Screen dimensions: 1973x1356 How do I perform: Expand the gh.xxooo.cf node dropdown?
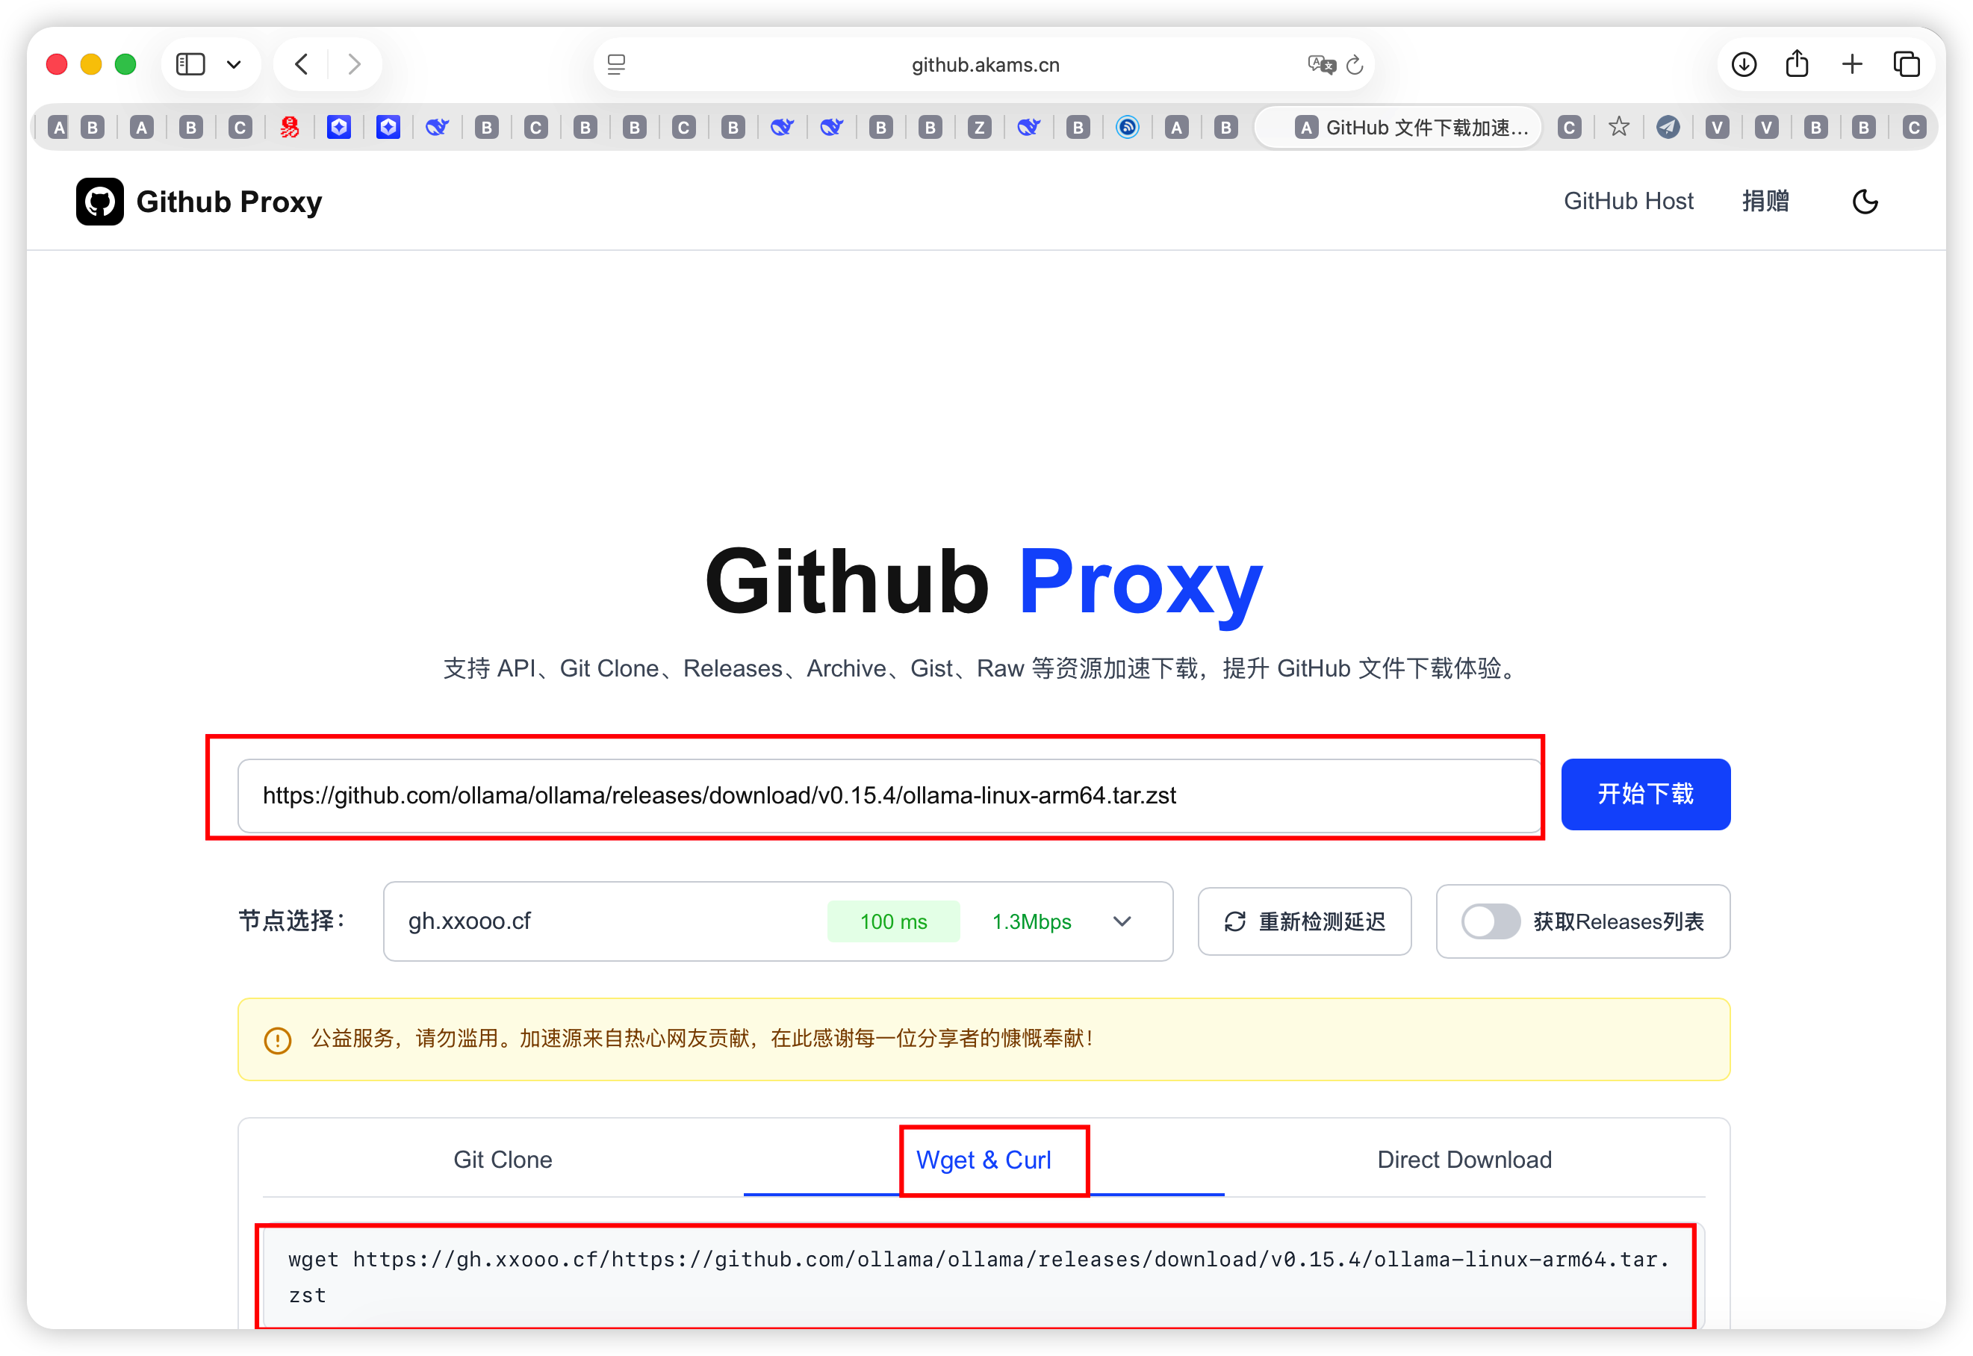pos(1122,921)
